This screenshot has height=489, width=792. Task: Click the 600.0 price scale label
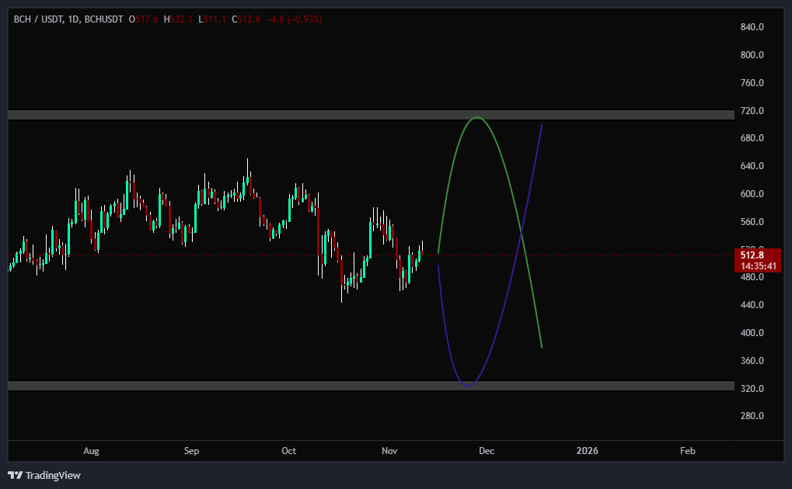752,194
